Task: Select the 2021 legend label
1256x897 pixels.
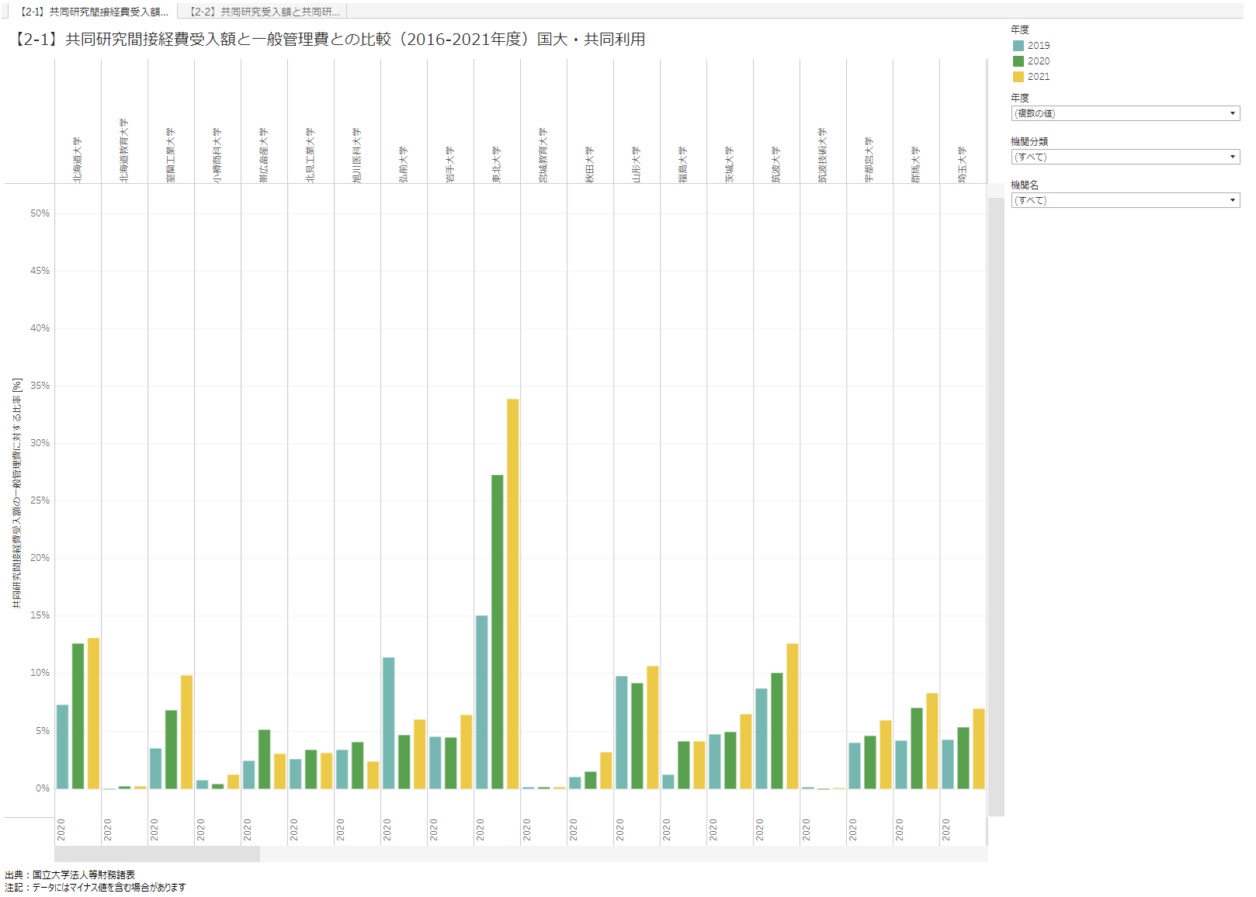Action: [1039, 77]
